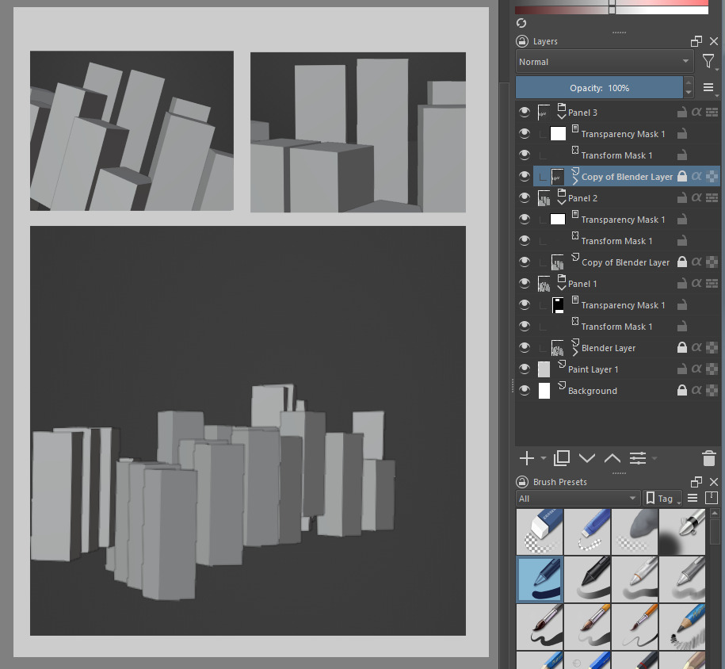This screenshot has height=669, width=725.
Task: Toggle lock on Blender Layer
Action: click(x=681, y=347)
